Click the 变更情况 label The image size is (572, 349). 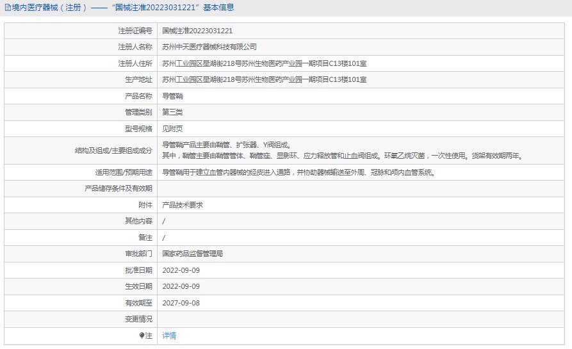[x=138, y=319]
